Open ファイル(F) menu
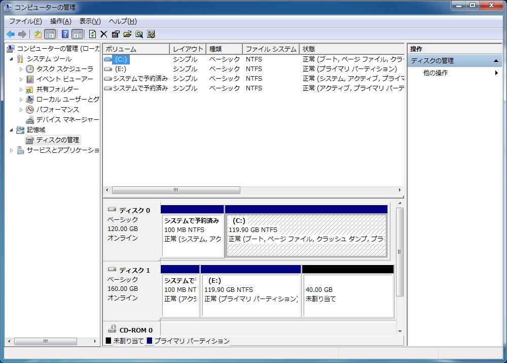This screenshot has width=507, height=363. click(x=25, y=21)
